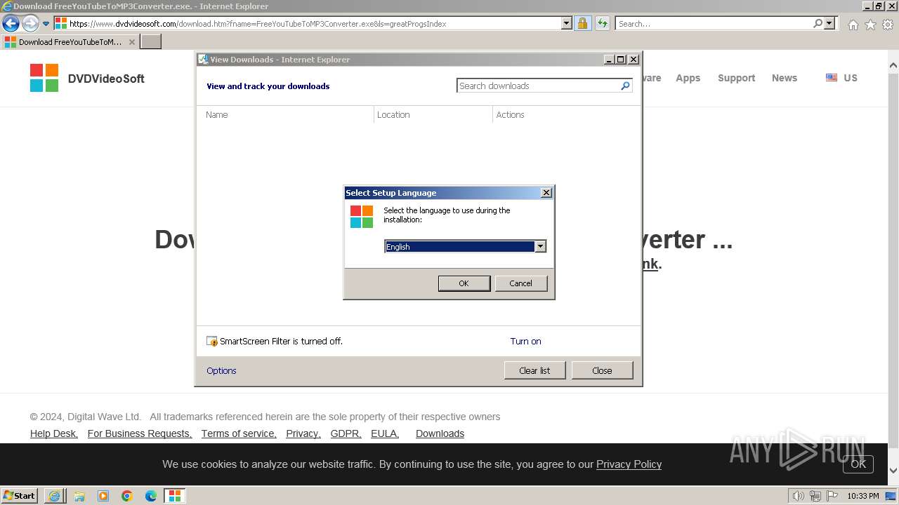This screenshot has width=899, height=505.
Task: Open a new blank browser tab
Action: [x=151, y=41]
